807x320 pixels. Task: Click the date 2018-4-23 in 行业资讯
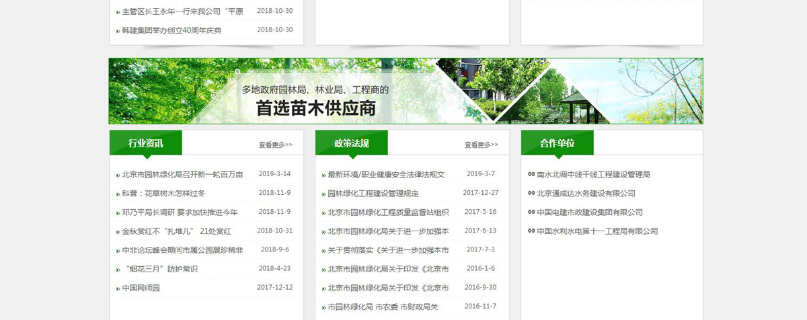point(274,268)
